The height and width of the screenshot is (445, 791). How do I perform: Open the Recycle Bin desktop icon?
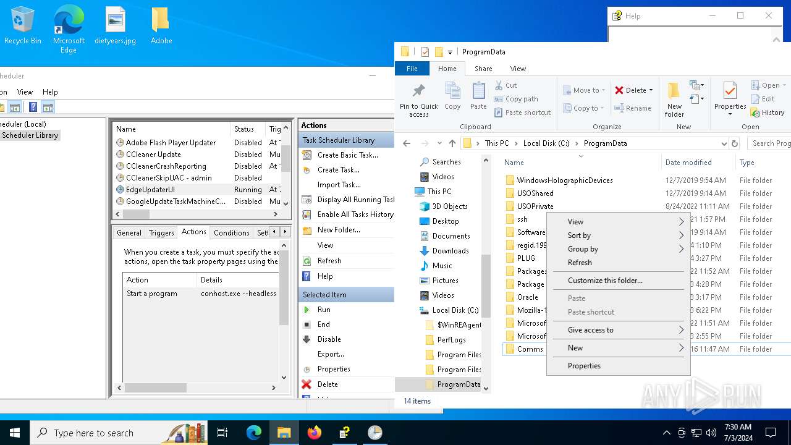[23, 26]
